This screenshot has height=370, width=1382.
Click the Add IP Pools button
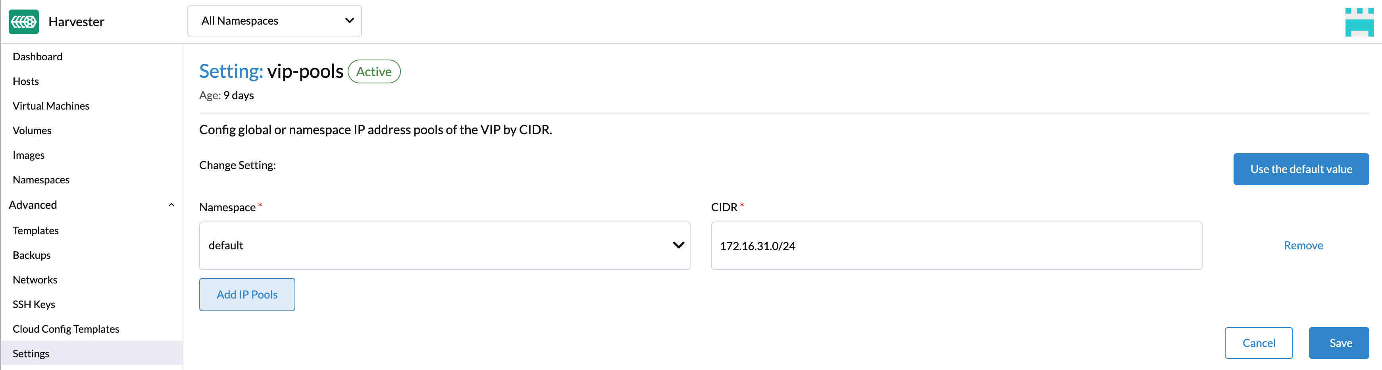tap(247, 294)
